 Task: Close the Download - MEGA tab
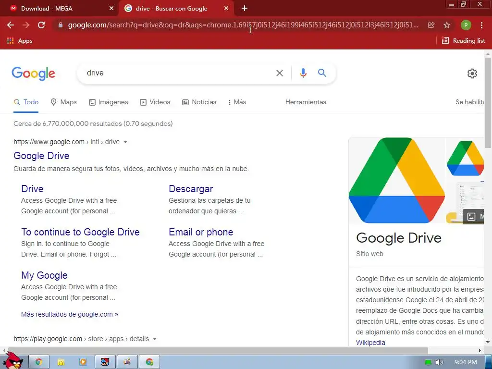[x=111, y=9]
